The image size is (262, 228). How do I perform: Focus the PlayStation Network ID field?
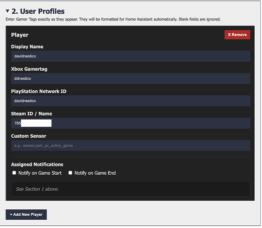click(131, 101)
